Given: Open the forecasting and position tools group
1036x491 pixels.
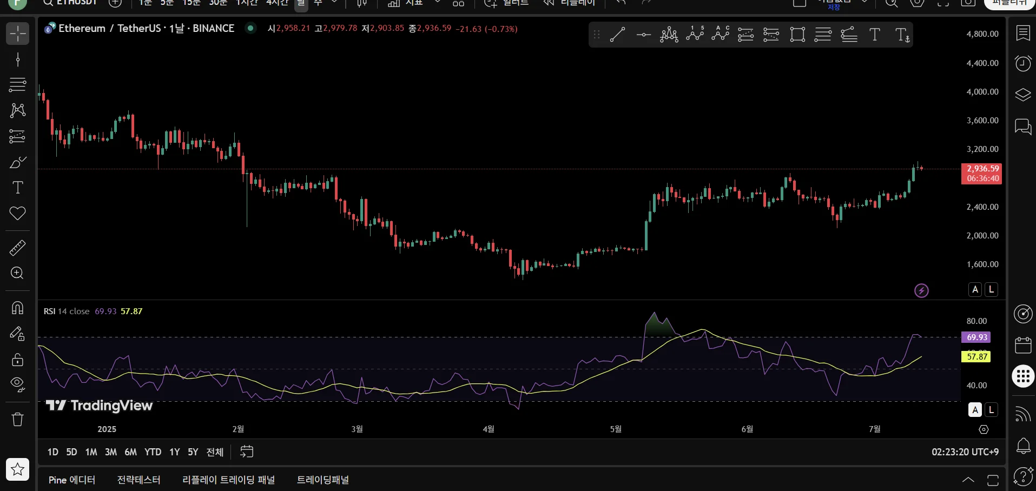Looking at the screenshot, I should tap(17, 136).
